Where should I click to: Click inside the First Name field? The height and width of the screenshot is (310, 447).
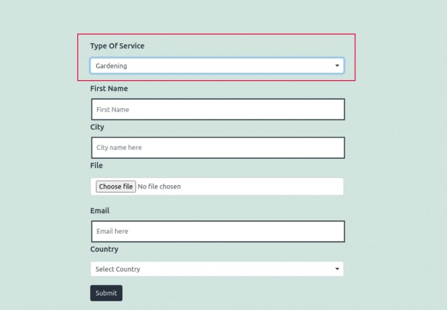point(217,109)
